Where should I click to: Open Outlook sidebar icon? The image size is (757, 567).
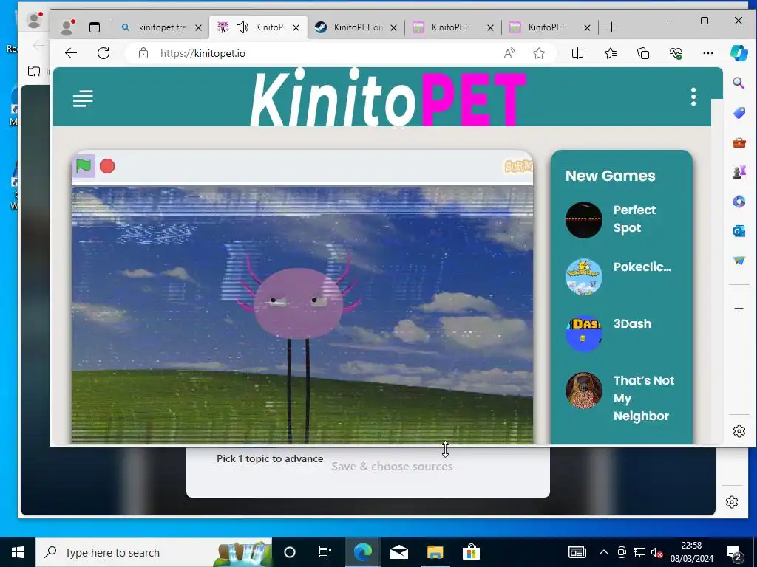coord(739,231)
